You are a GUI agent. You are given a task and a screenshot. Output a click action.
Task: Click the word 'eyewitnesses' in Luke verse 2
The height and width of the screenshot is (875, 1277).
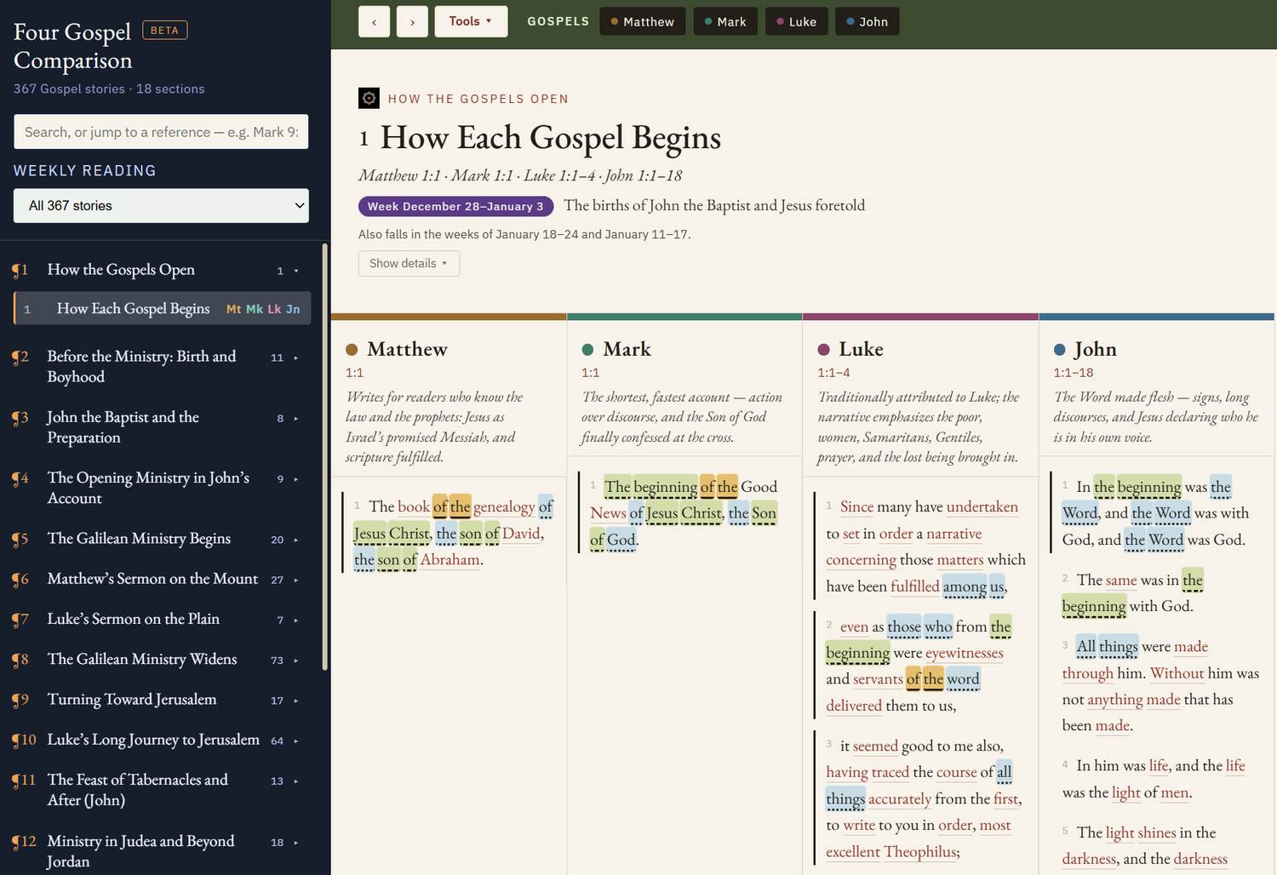click(x=965, y=653)
